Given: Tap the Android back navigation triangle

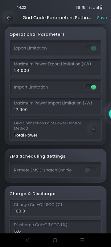Looking at the screenshot, I should (x=27, y=240).
